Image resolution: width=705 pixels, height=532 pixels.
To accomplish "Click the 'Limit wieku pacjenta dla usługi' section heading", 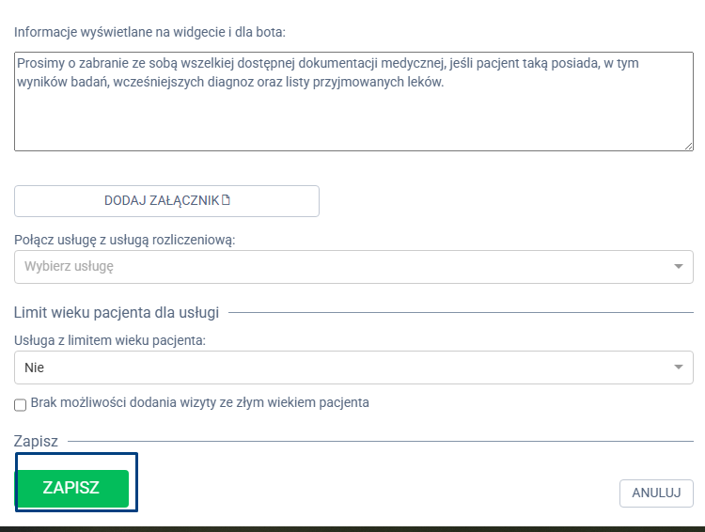I will tap(117, 312).
